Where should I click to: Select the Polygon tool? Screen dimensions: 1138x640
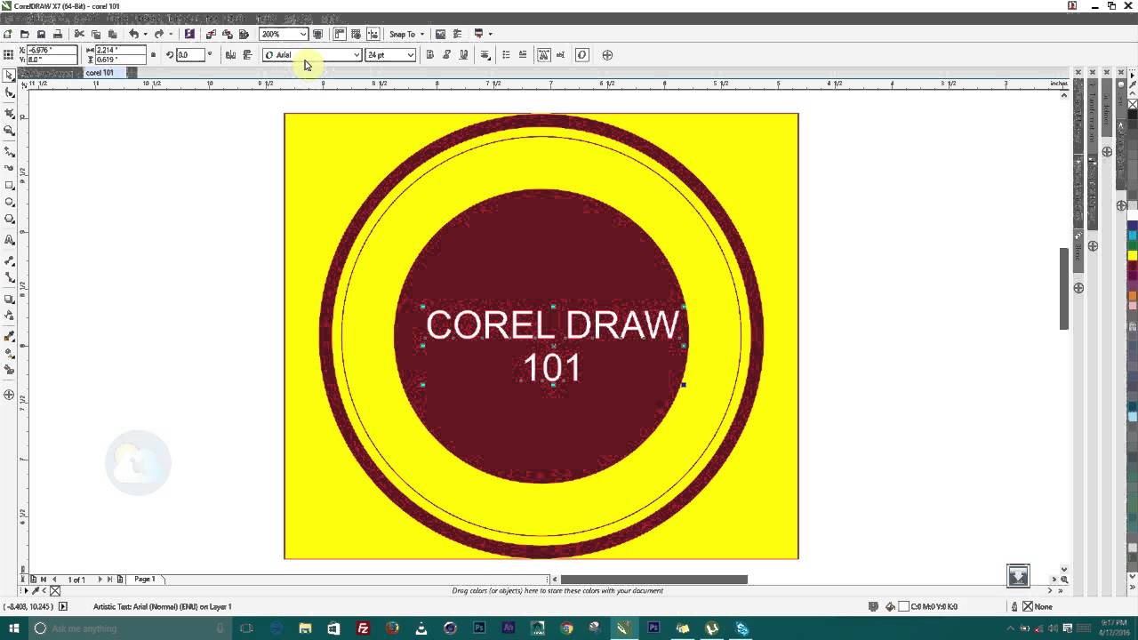click(10, 219)
